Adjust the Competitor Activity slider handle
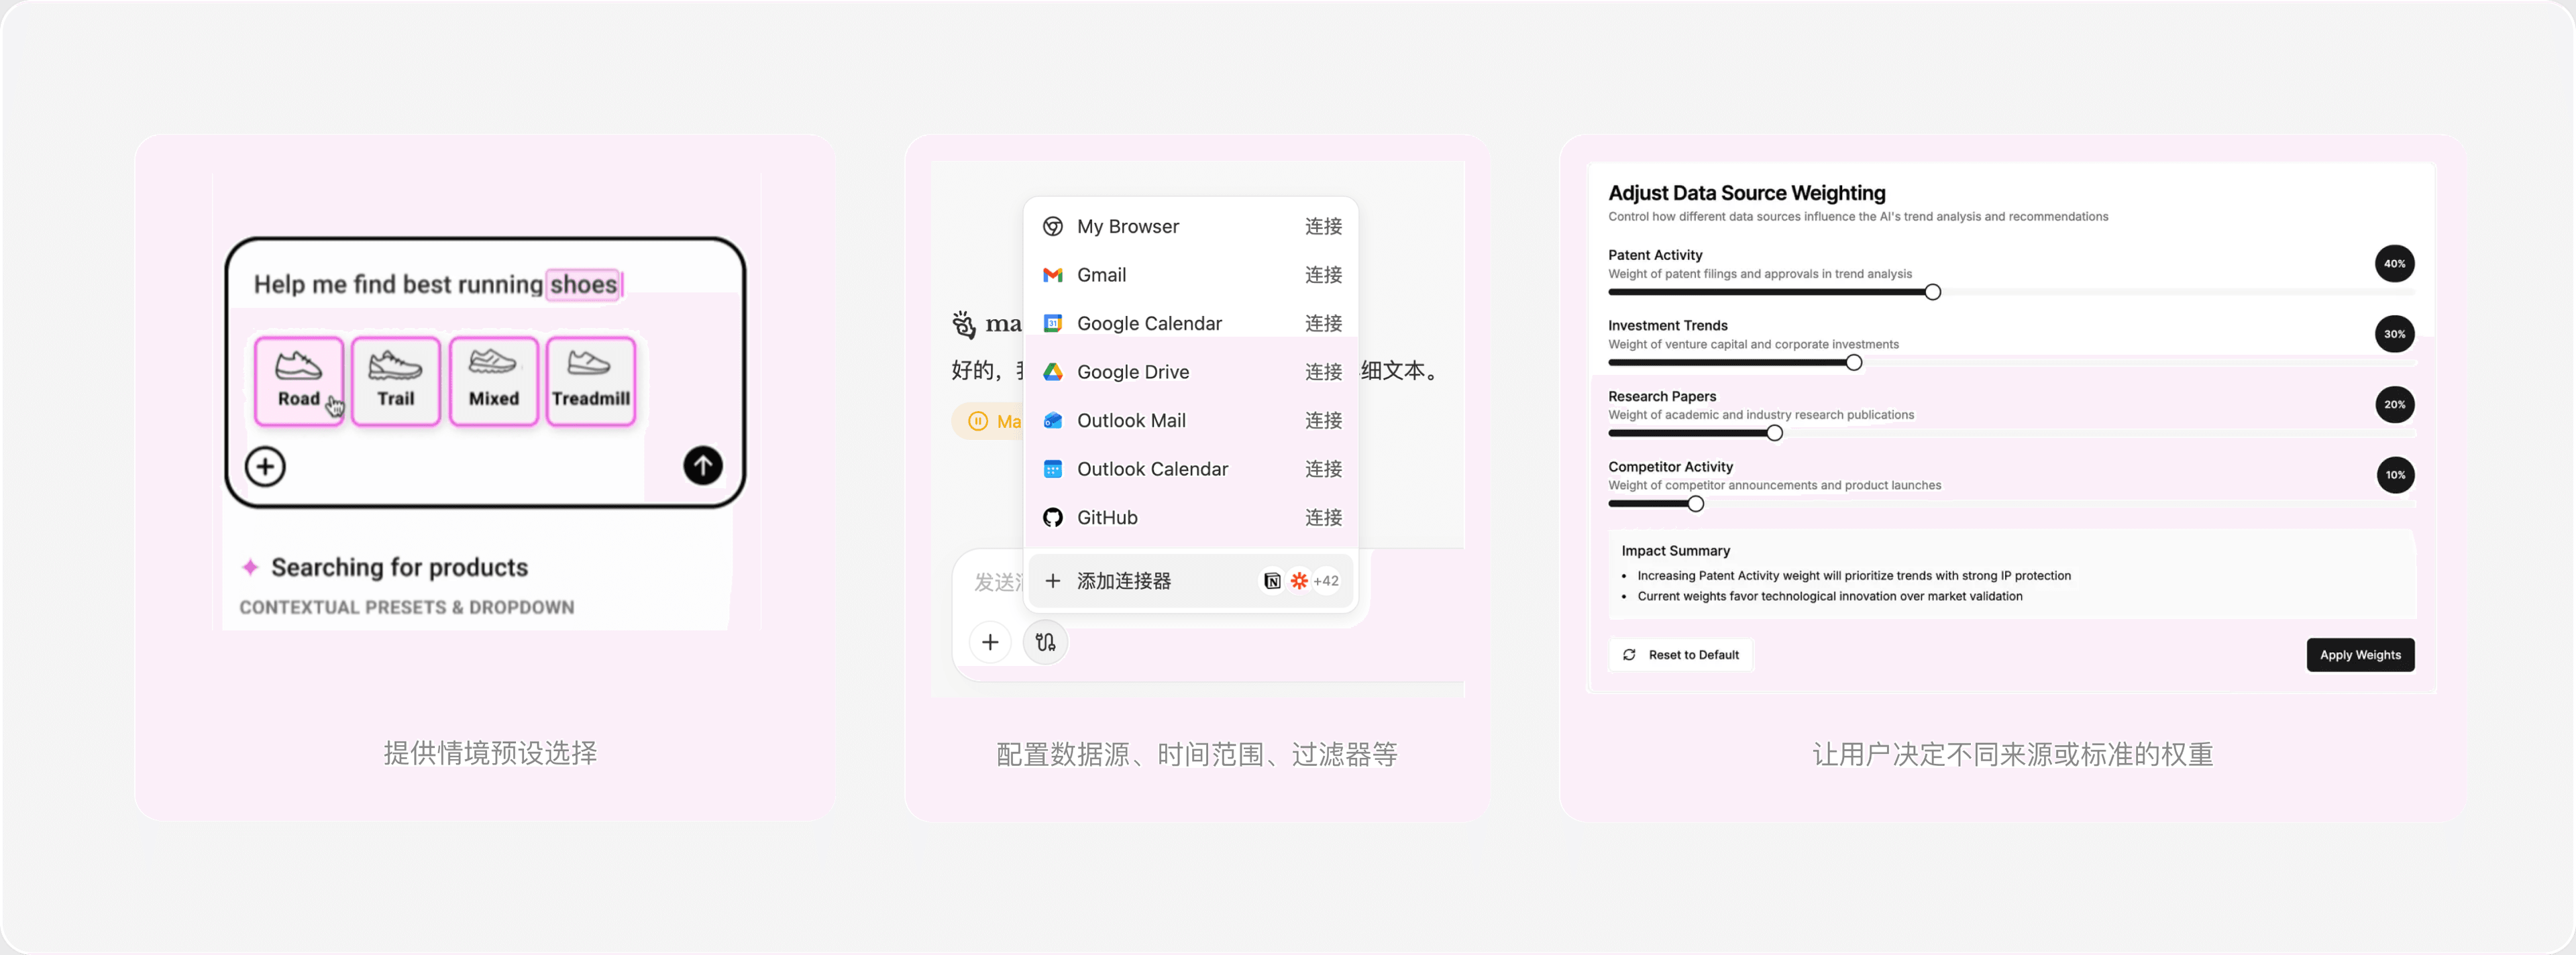Image resolution: width=2576 pixels, height=955 pixels. tap(1695, 504)
